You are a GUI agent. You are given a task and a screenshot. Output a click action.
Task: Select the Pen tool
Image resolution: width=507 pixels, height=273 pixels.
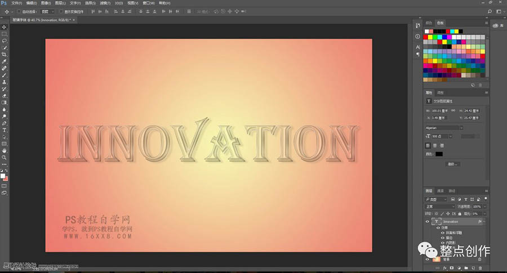tap(4, 123)
